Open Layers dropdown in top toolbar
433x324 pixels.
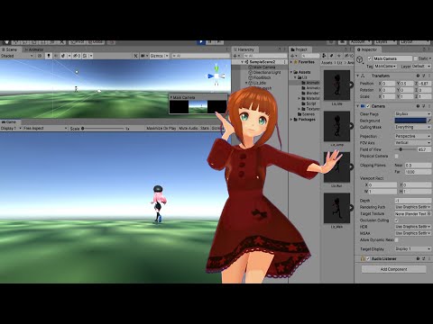(386, 42)
